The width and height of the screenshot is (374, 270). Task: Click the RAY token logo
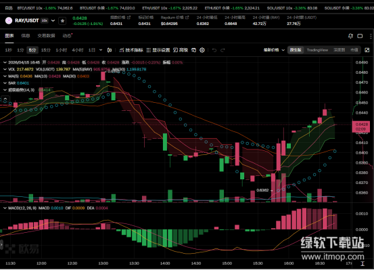[9, 21]
